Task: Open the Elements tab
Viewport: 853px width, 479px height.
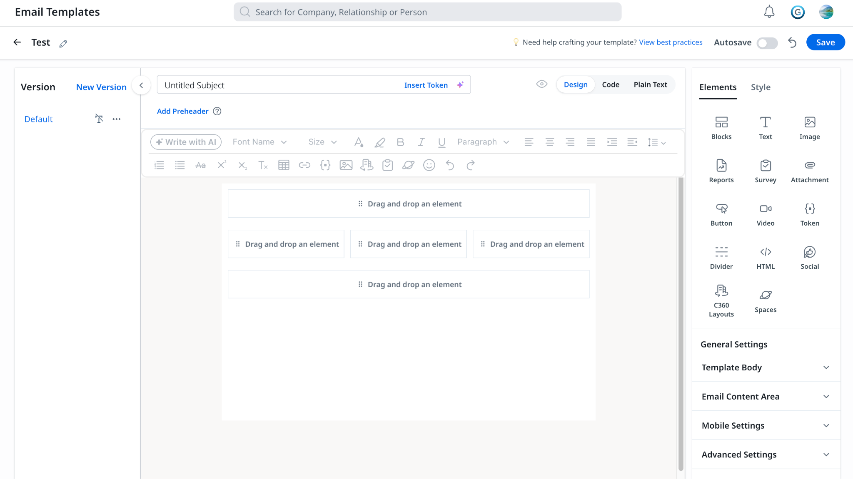Action: click(718, 87)
